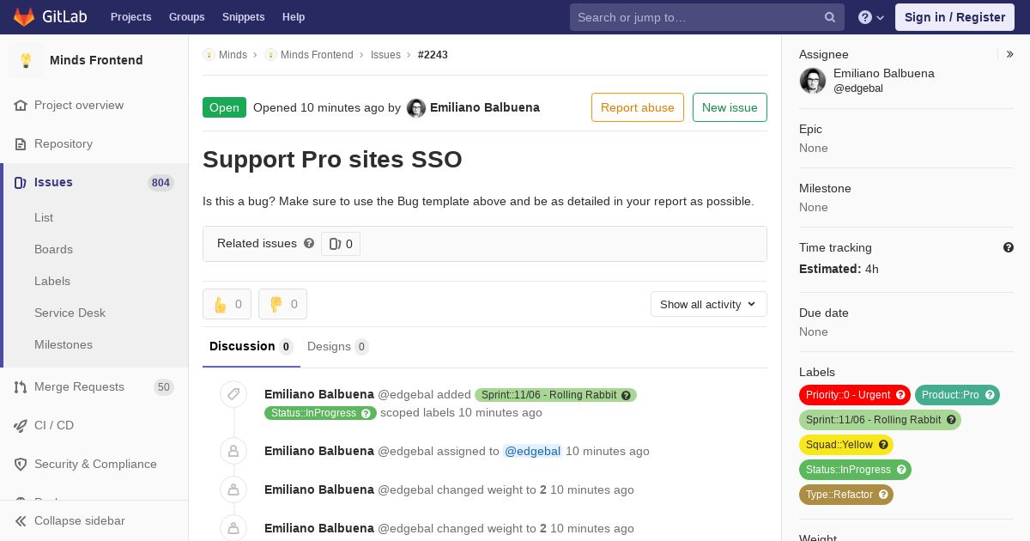Switch to the Discussion tab
The width and height of the screenshot is (1030, 541).
[251, 346]
